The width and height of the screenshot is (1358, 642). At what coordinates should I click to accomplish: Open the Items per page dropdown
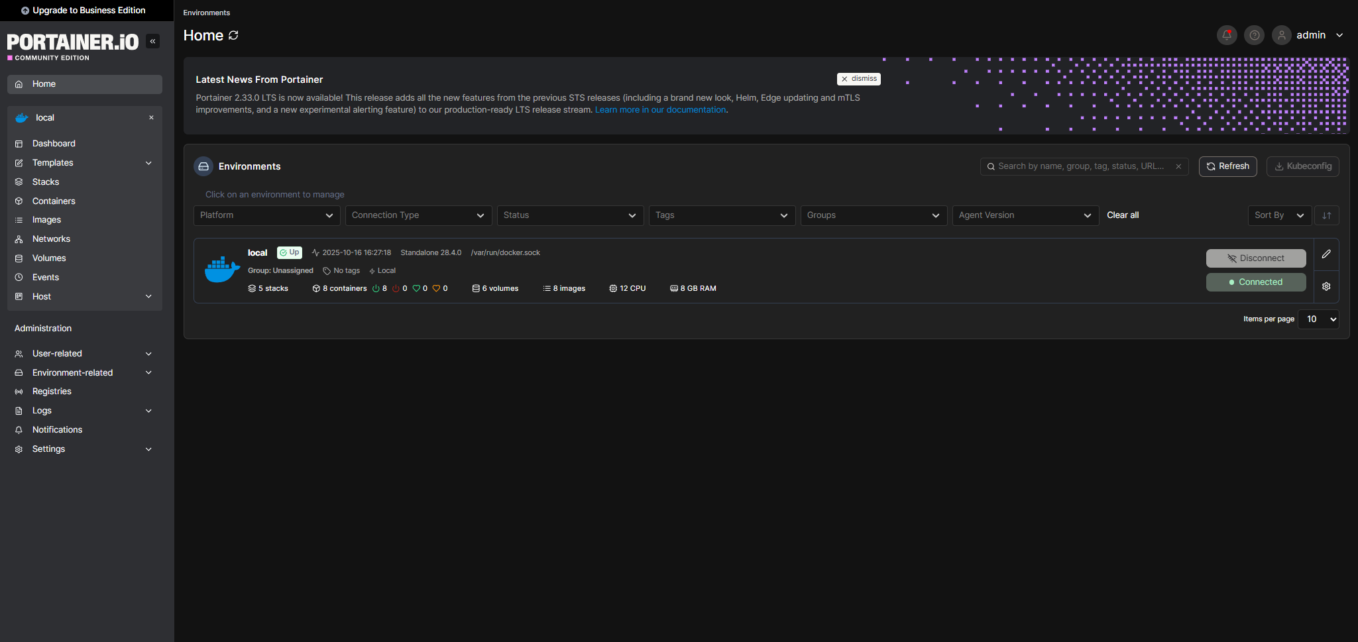pos(1318,319)
